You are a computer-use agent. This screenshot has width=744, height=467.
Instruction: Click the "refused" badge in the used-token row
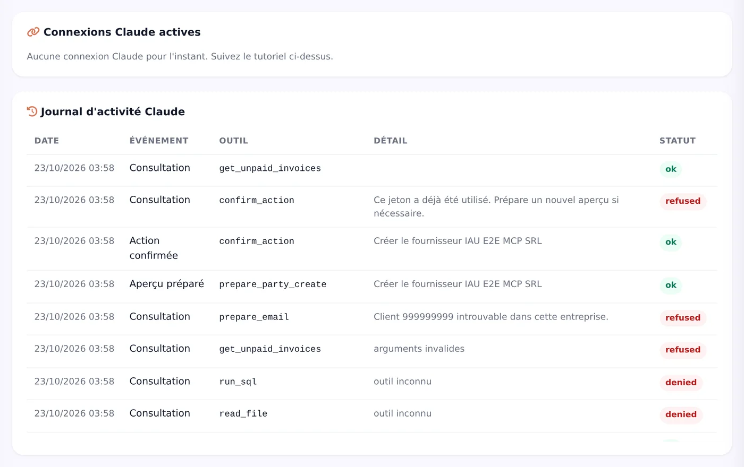click(683, 201)
